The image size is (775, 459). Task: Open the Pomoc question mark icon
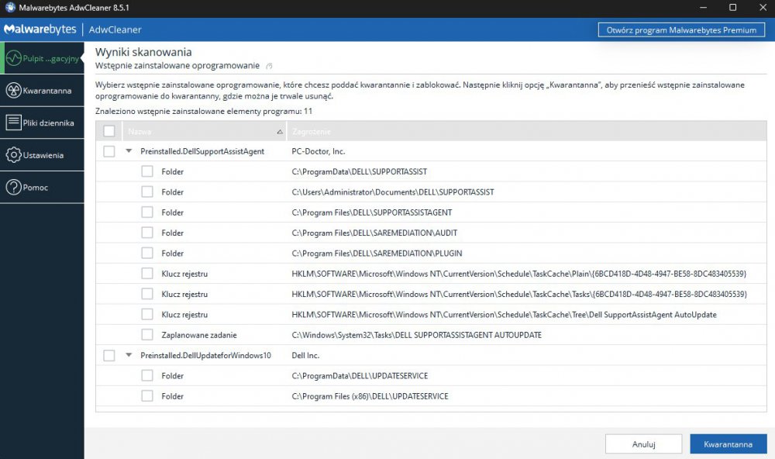[x=13, y=187]
